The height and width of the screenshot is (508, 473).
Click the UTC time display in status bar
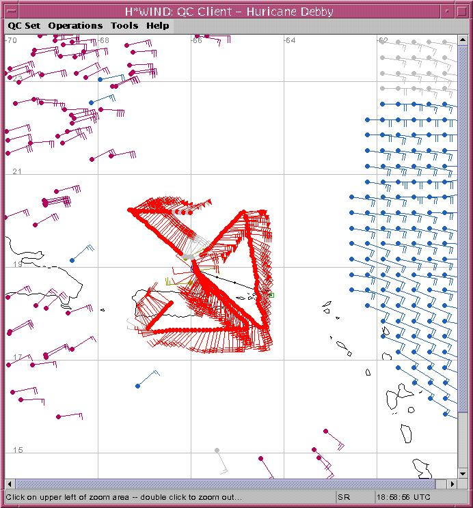403,497
